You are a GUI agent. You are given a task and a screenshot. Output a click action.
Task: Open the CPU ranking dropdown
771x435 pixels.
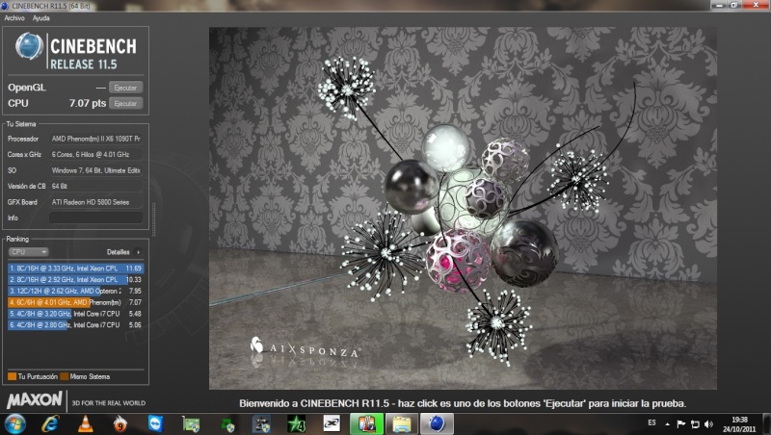28,252
